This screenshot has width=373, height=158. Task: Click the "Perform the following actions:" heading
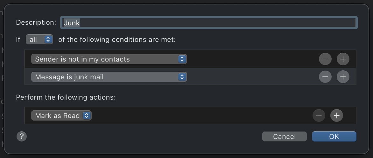[66, 97]
